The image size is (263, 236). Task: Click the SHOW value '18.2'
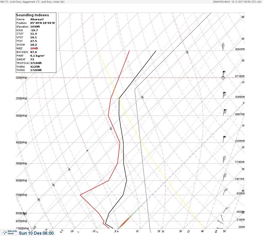(x=33, y=45)
